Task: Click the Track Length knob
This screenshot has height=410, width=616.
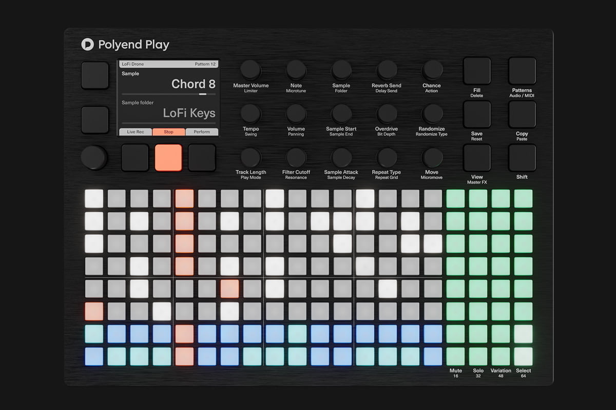Action: 251,157
